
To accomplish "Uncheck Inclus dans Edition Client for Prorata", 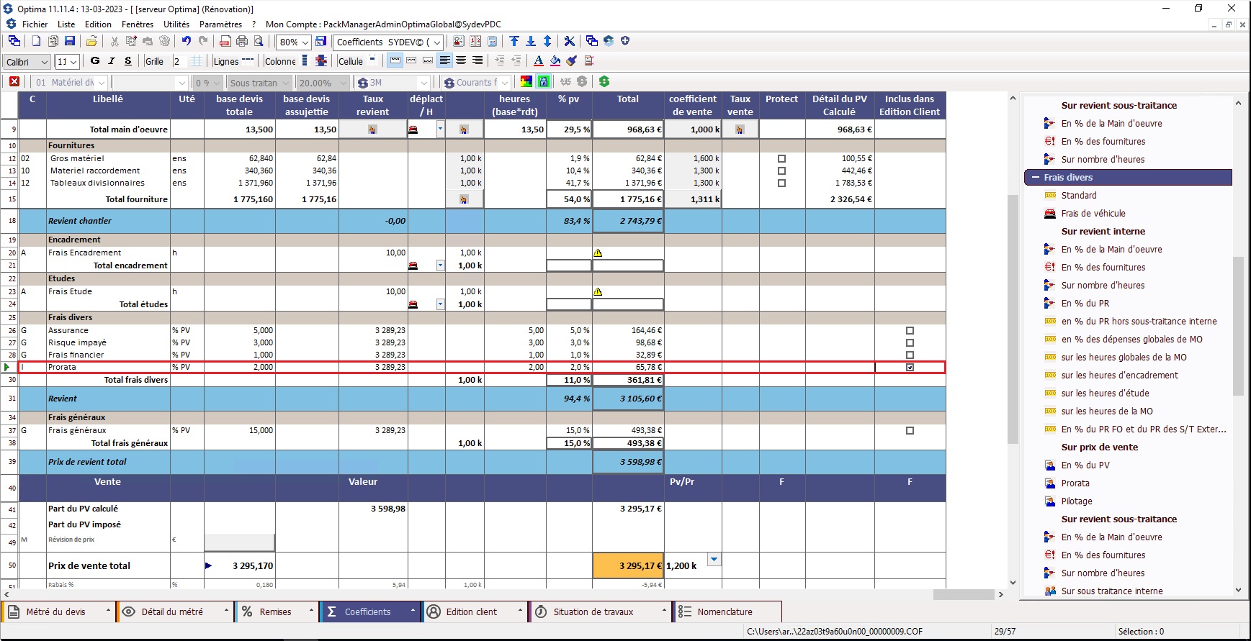I will point(910,367).
